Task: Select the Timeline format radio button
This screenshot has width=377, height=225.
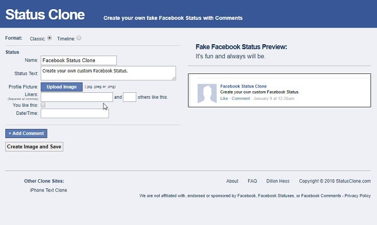Action: [79, 38]
